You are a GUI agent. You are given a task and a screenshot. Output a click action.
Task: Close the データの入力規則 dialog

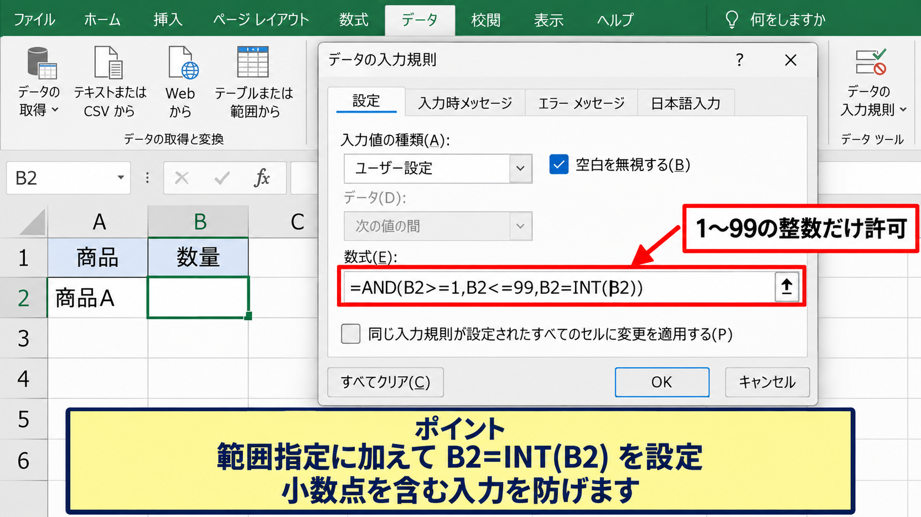point(790,60)
